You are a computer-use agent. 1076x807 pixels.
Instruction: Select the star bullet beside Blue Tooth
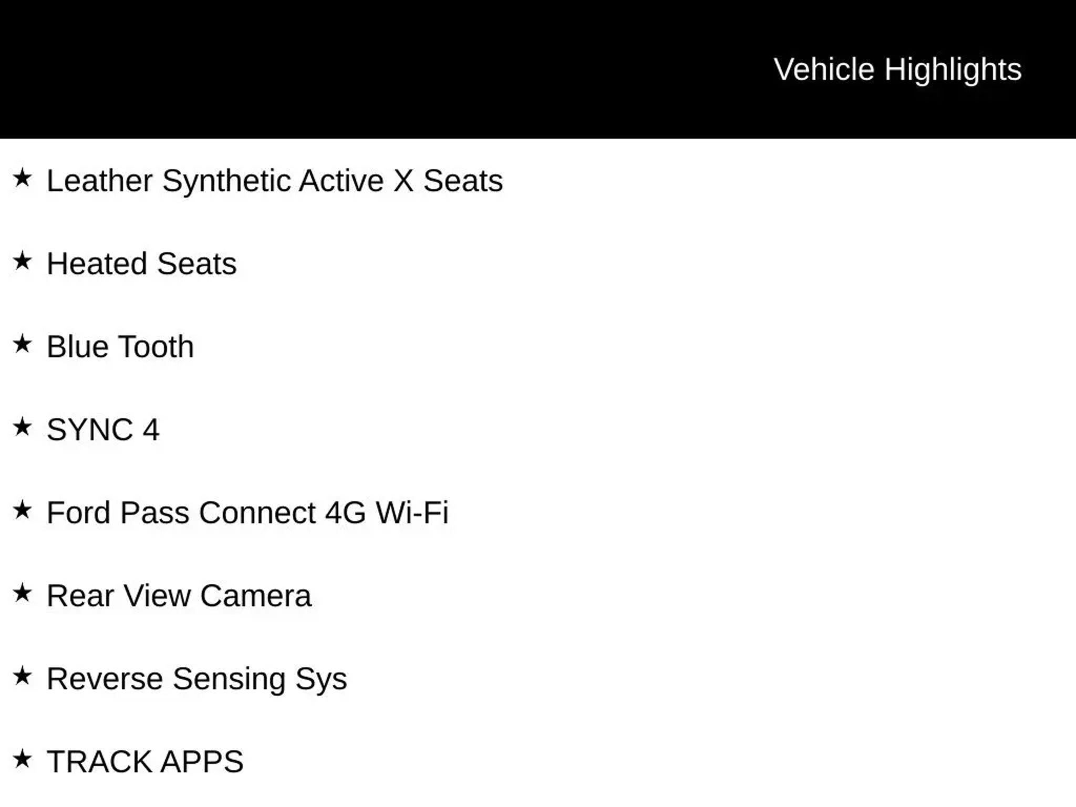[x=22, y=344]
